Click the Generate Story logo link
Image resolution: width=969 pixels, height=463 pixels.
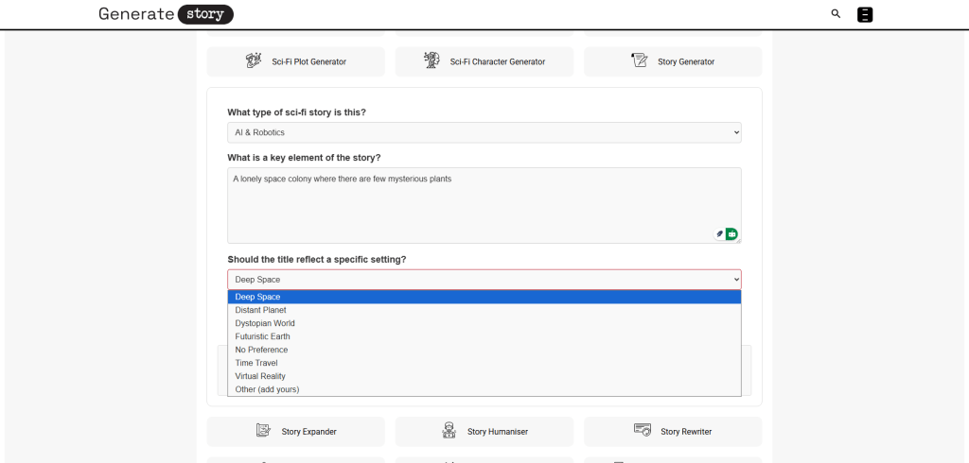[x=166, y=14]
